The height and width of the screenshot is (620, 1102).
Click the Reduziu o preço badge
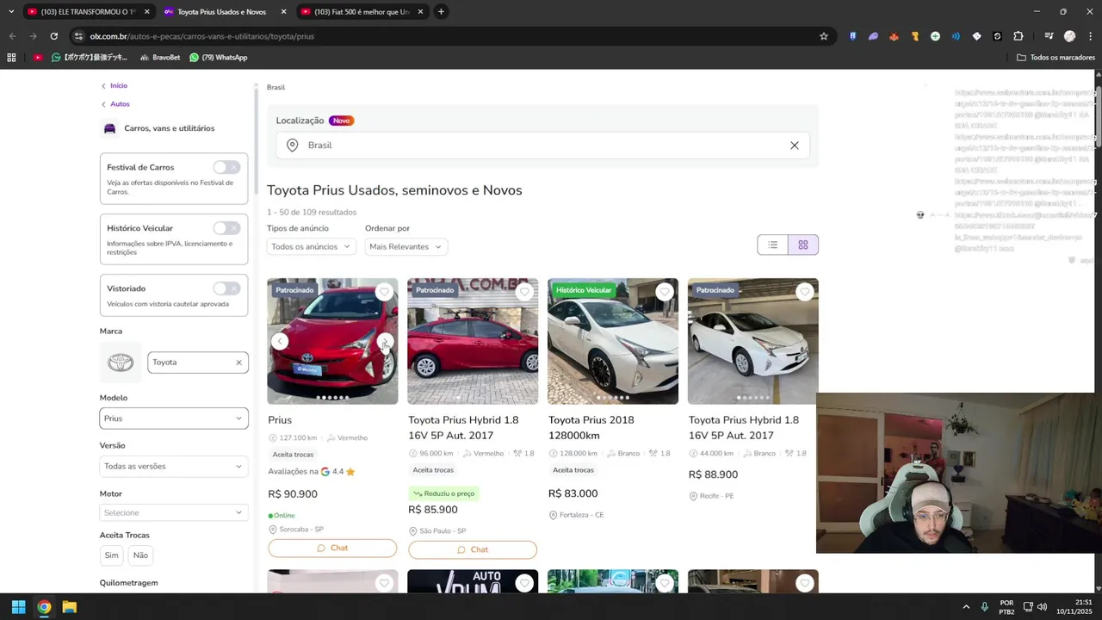(443, 493)
